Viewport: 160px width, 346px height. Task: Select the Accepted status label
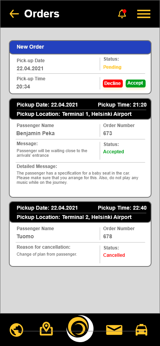coord(114,152)
